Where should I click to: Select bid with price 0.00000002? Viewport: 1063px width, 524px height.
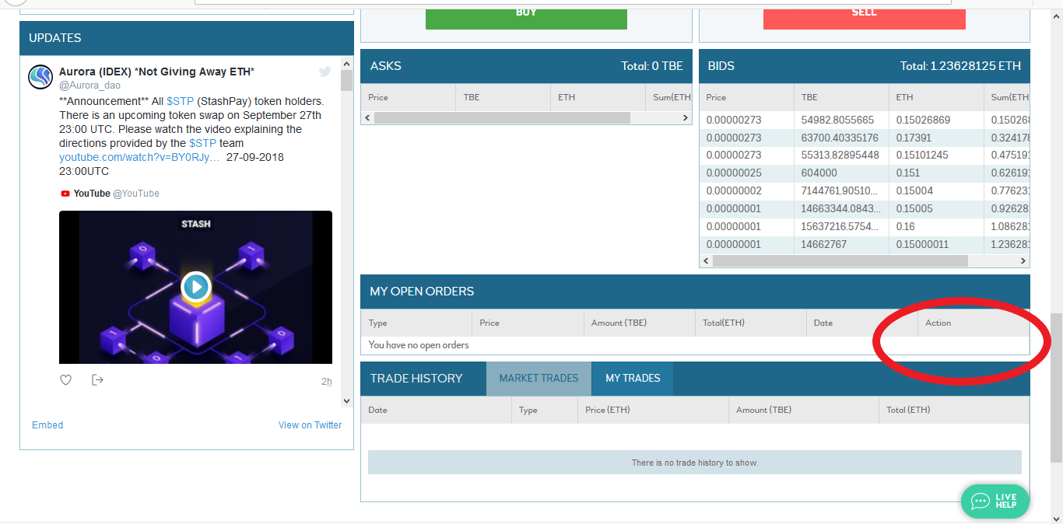tap(865, 191)
